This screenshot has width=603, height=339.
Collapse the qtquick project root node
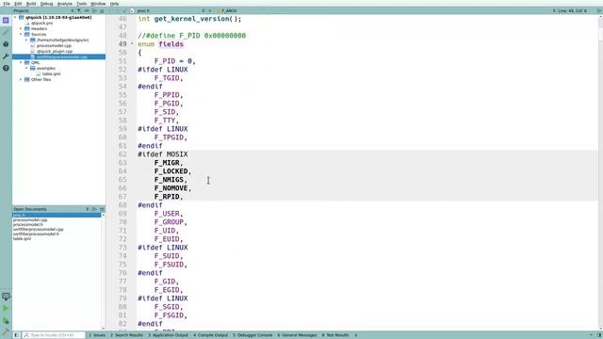[x=15, y=17]
